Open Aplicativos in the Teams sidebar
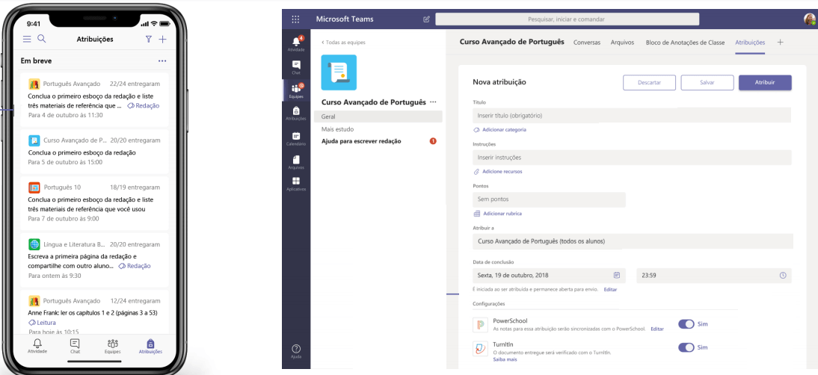The width and height of the screenshot is (818, 375). coord(296,184)
